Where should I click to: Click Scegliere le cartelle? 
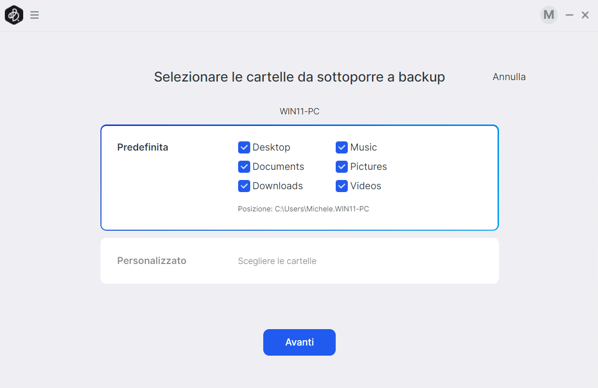[x=277, y=261]
